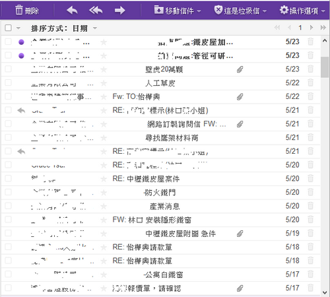The image size is (330, 297).
Task: Delete the 產業消息 mail via trash icon
Action: click(x=310, y=206)
